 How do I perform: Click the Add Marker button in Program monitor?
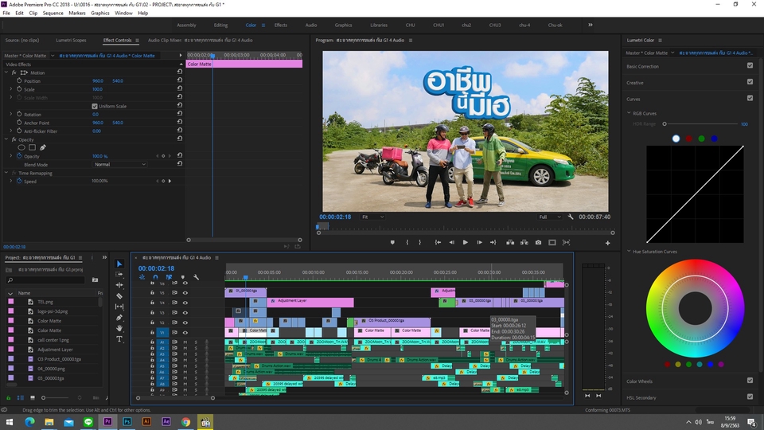pos(392,242)
